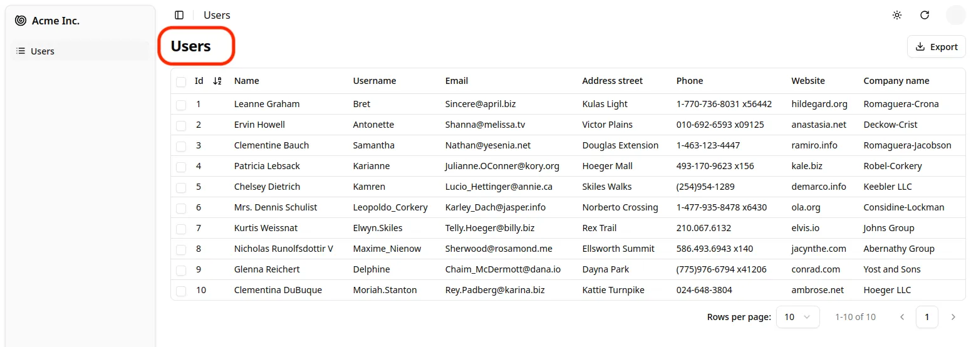Tick the checkbox for Kurtis Weissnat
976x347 pixels.
tap(181, 229)
